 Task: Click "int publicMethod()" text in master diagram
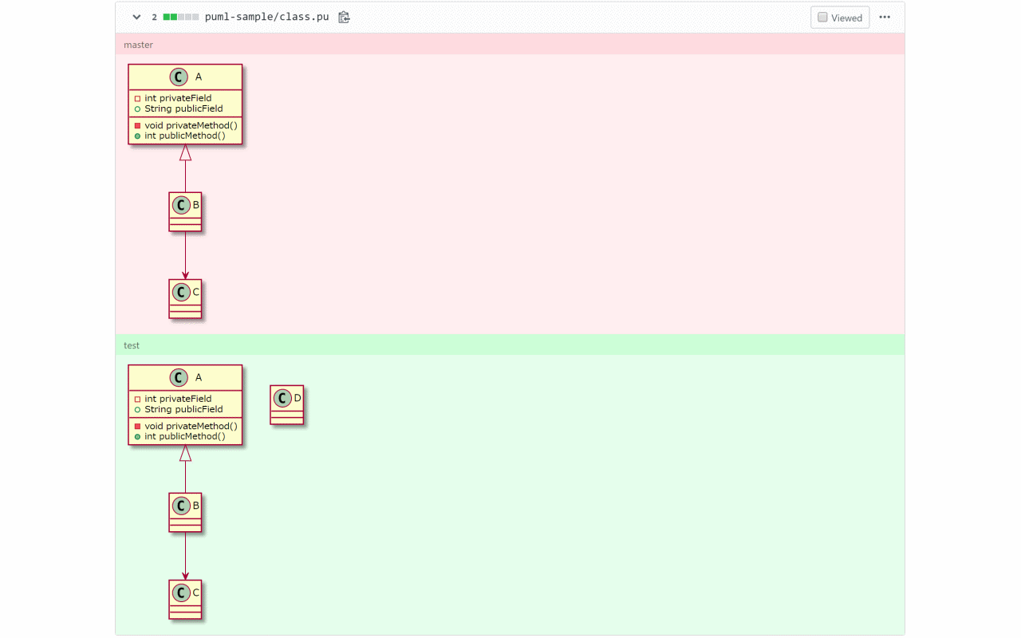[x=185, y=136]
